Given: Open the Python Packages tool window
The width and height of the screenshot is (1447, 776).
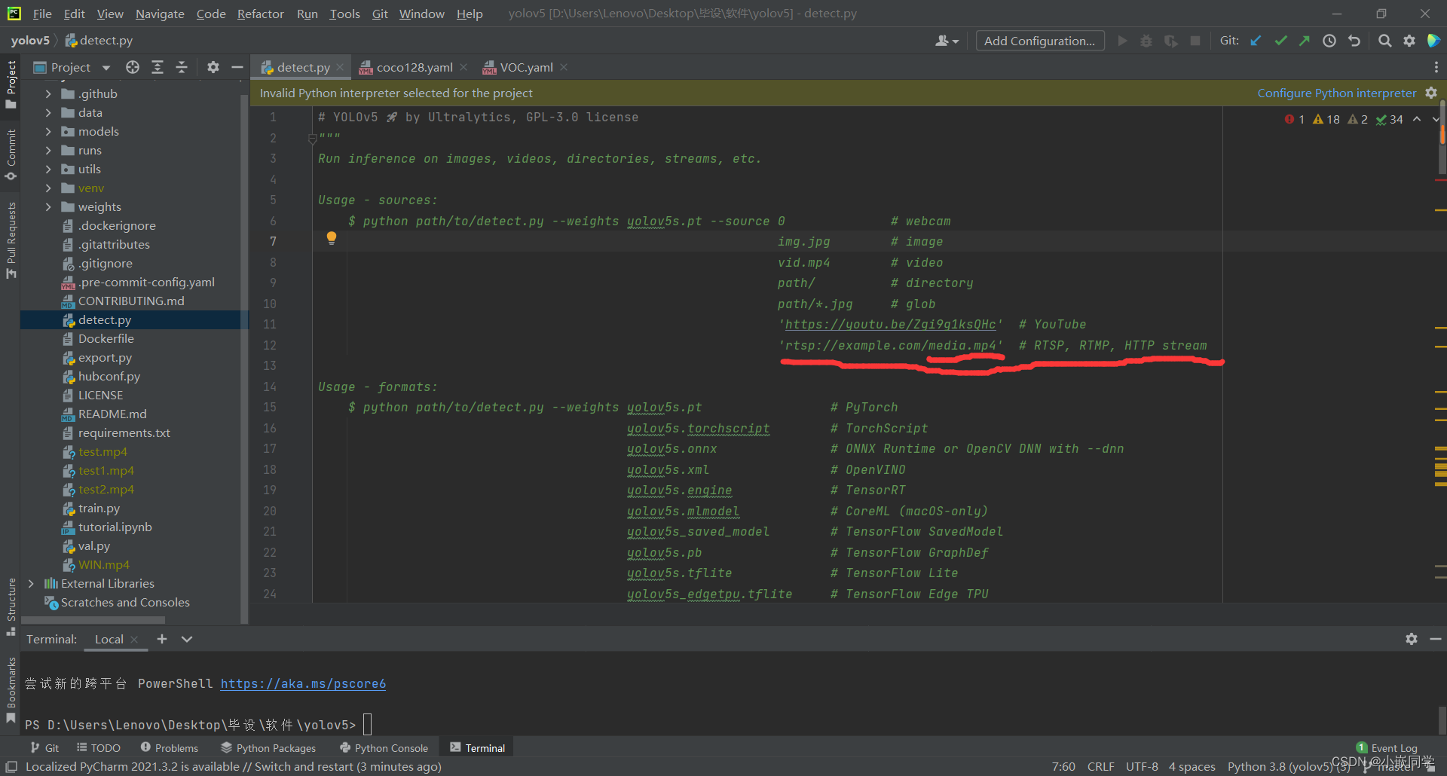Looking at the screenshot, I should [x=268, y=747].
